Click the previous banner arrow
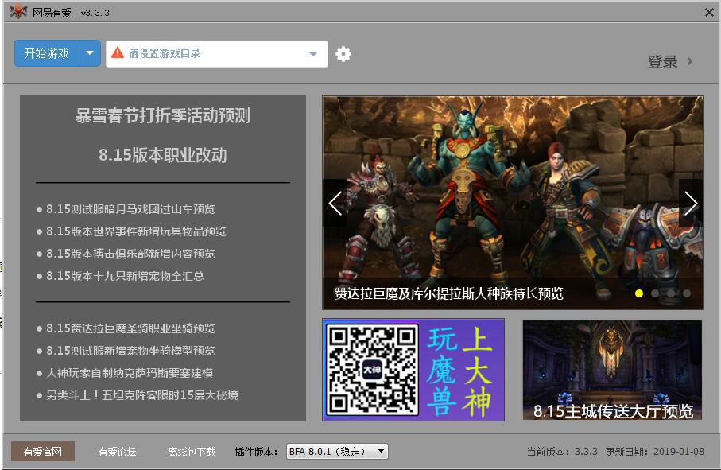This screenshot has width=721, height=470. pos(335,204)
